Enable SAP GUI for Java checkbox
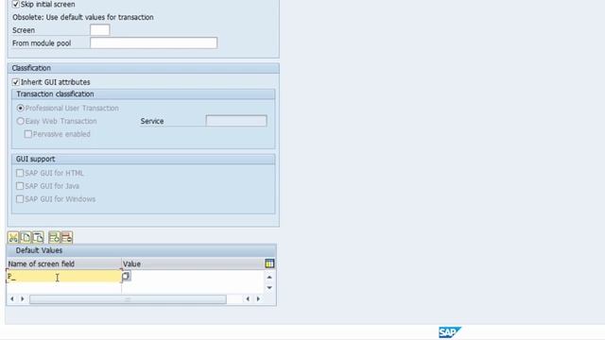This screenshot has height=340, width=605. [x=20, y=186]
